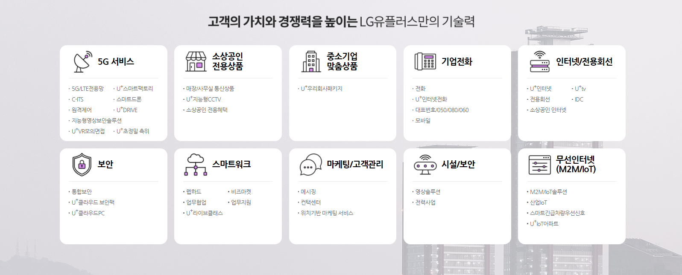The width and height of the screenshot is (682, 275).
Task: Open 원격제어 link
Action: point(82,110)
